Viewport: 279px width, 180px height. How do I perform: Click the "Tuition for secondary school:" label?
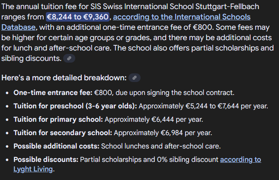coord(62,133)
